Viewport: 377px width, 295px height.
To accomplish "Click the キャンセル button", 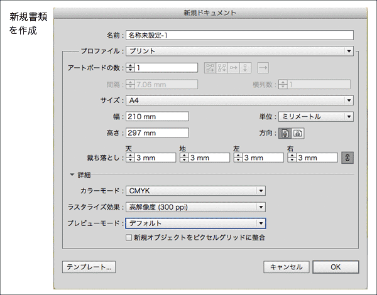I will coord(286,267).
